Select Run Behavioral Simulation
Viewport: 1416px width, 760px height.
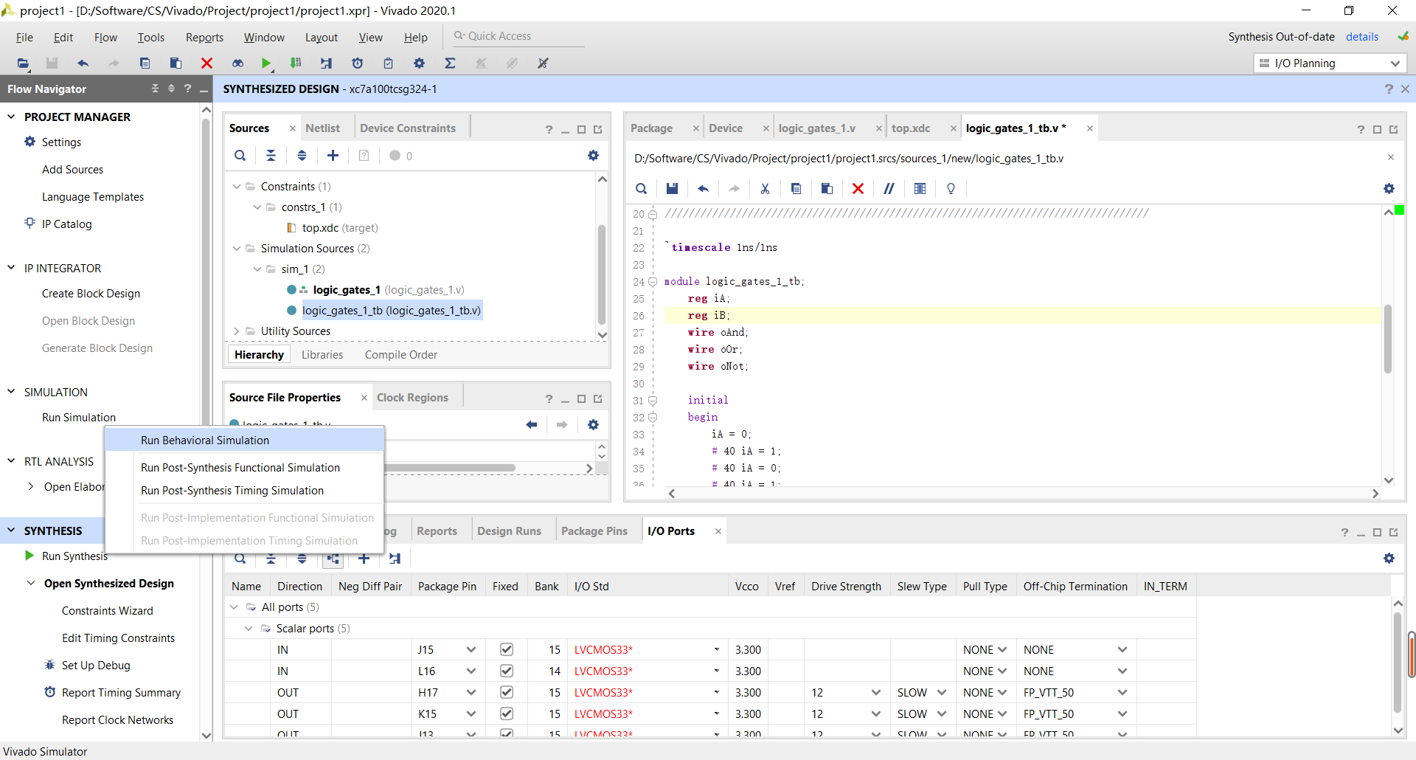244,441
